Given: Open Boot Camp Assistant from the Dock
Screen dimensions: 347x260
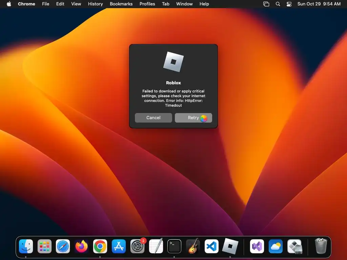Looking at the screenshot, I should [x=294, y=246].
